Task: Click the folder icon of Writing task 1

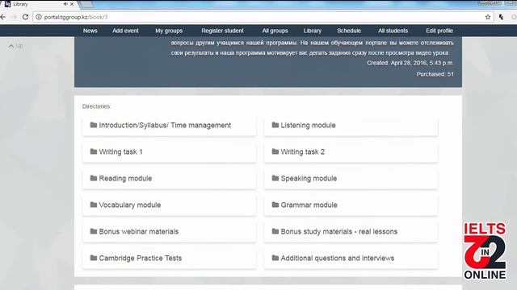Action: point(94,151)
